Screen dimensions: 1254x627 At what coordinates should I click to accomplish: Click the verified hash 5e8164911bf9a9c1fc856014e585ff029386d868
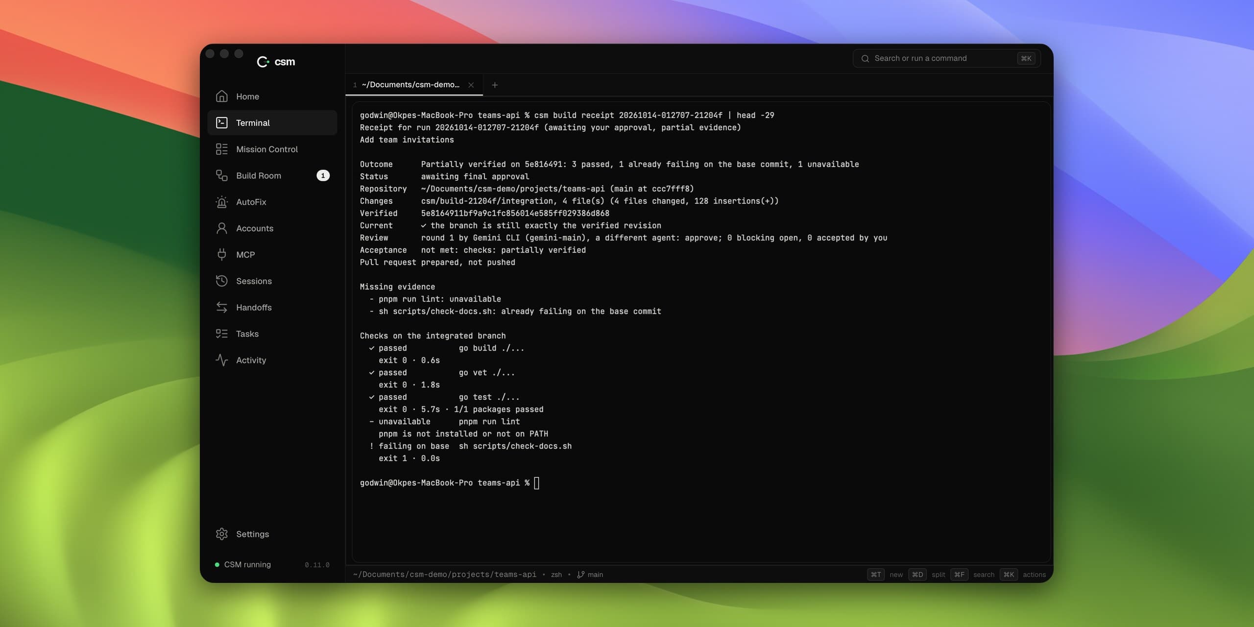tap(515, 214)
